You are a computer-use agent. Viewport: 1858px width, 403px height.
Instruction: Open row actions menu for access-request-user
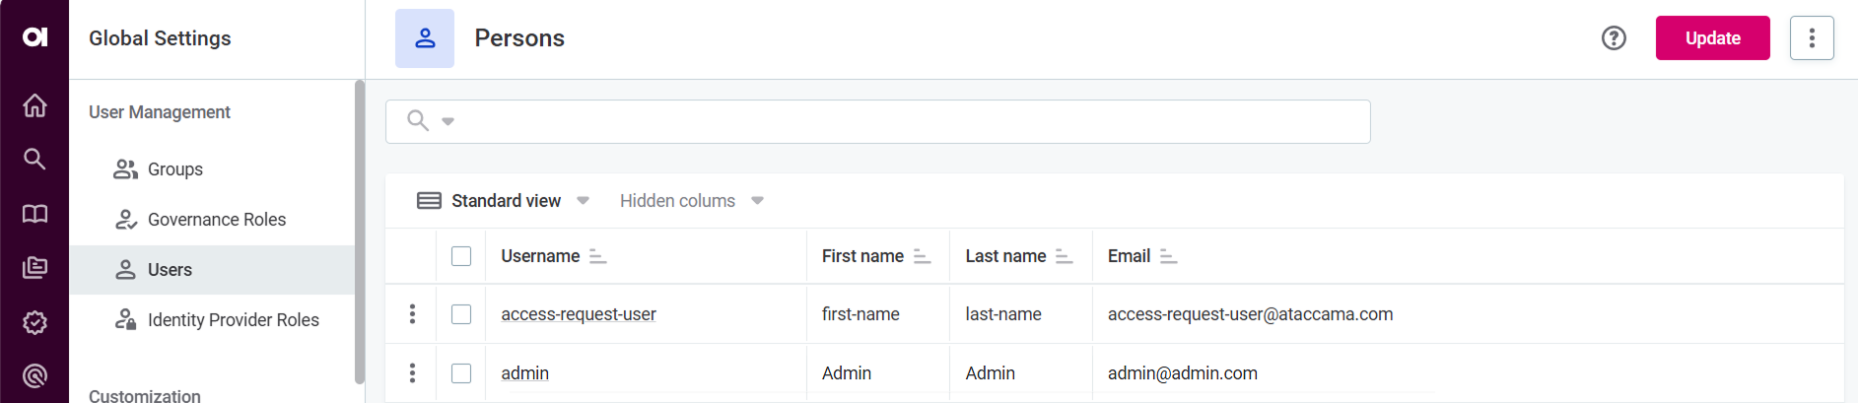(412, 314)
